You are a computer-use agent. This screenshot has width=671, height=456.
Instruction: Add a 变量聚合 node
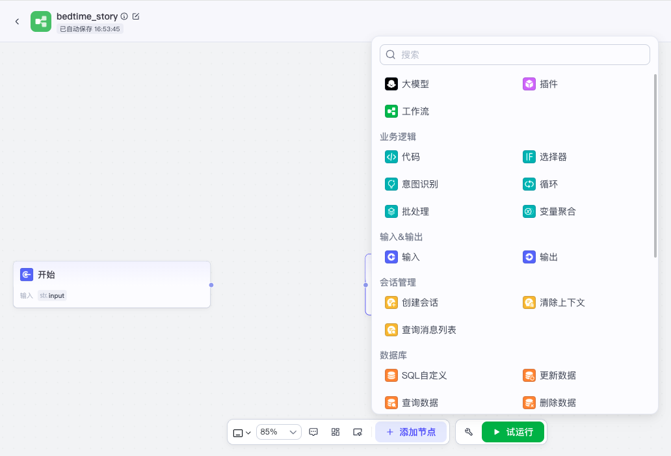pyautogui.click(x=549, y=211)
